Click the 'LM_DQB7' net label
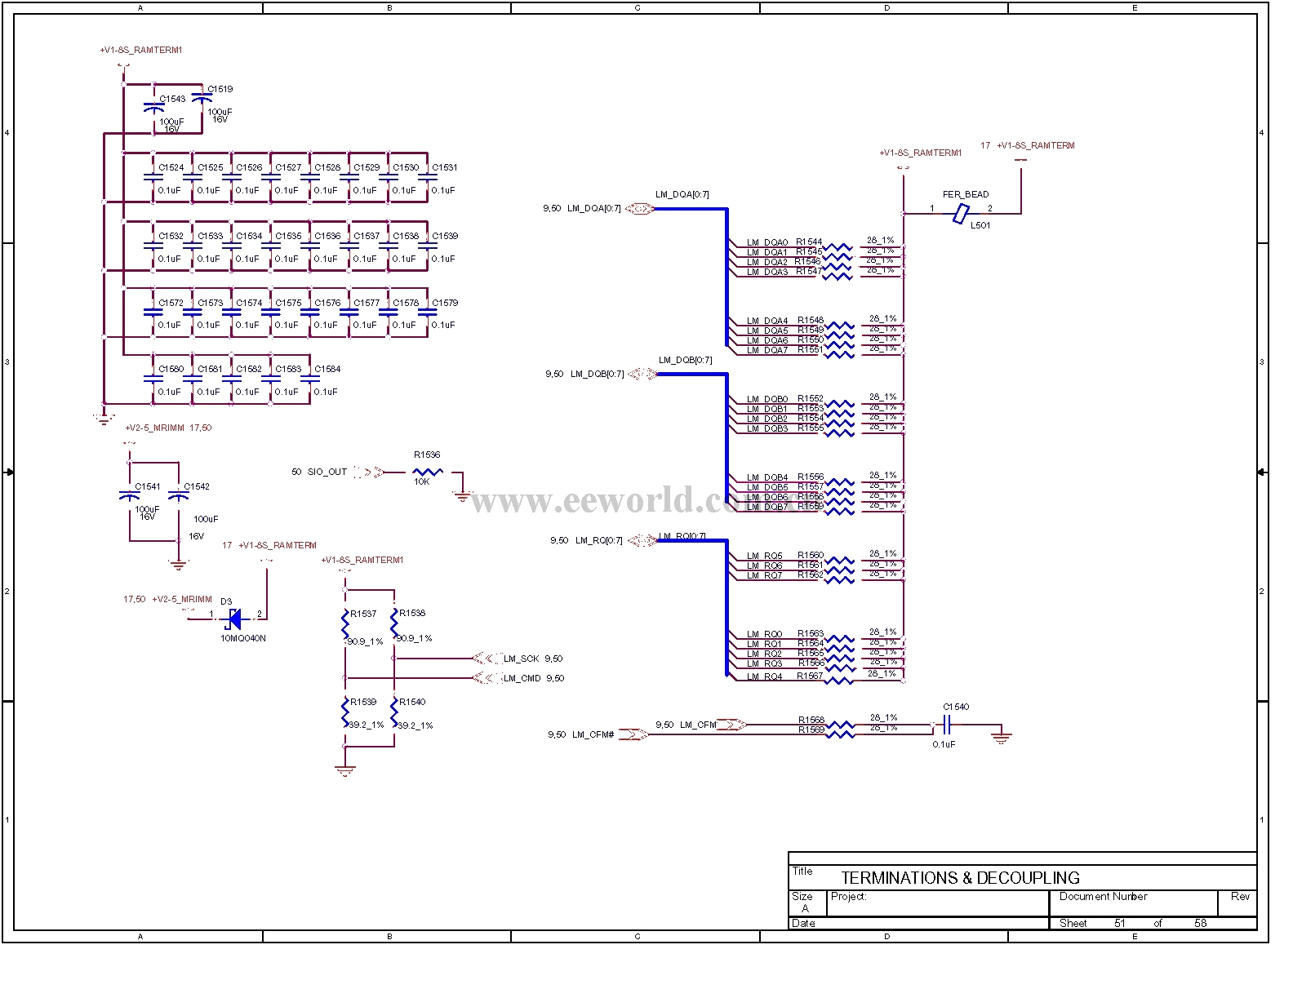 (x=767, y=507)
